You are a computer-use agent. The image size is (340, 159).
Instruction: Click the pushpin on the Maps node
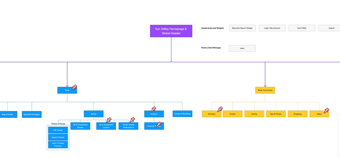pos(326,111)
